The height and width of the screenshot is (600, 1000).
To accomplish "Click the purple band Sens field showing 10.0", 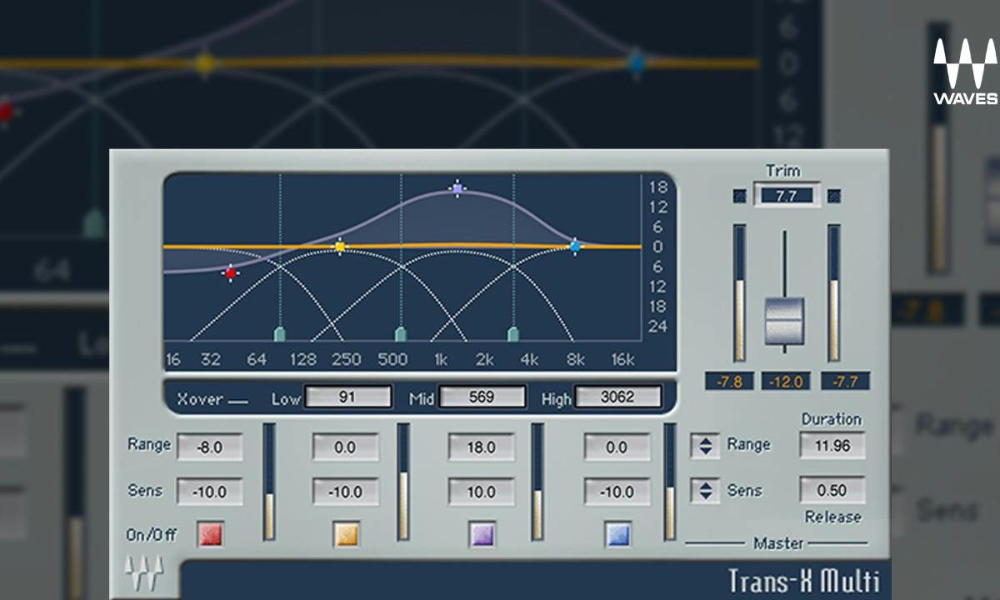I will (481, 492).
